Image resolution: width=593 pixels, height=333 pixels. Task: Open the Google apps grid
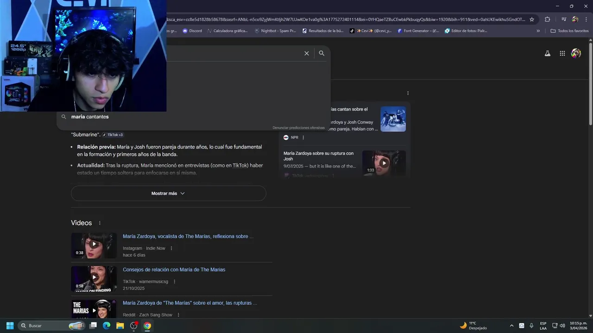[x=562, y=53]
